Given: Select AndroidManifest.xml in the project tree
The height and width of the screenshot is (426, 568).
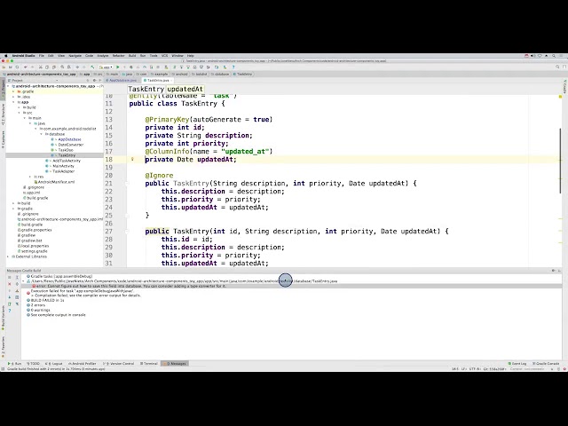Looking at the screenshot, I should (x=56, y=182).
